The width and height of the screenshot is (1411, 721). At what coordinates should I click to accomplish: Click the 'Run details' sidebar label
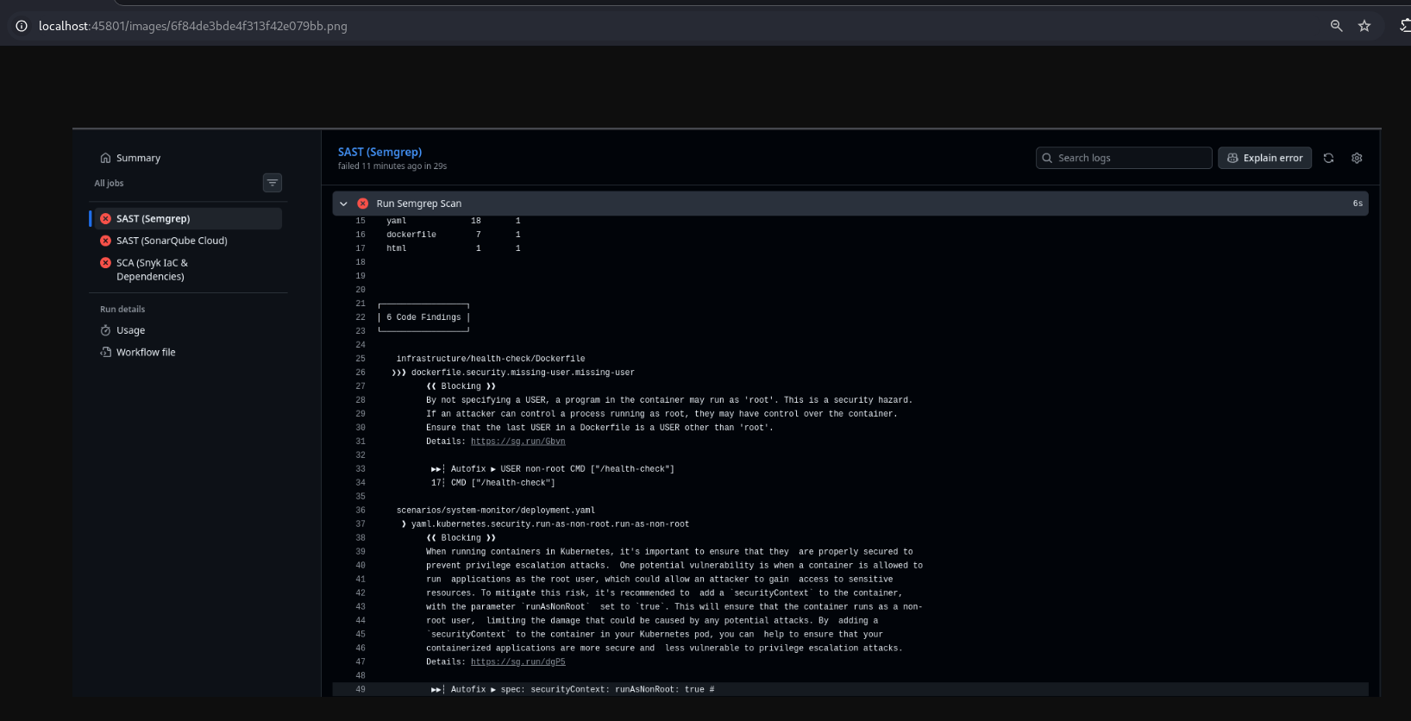(122, 309)
